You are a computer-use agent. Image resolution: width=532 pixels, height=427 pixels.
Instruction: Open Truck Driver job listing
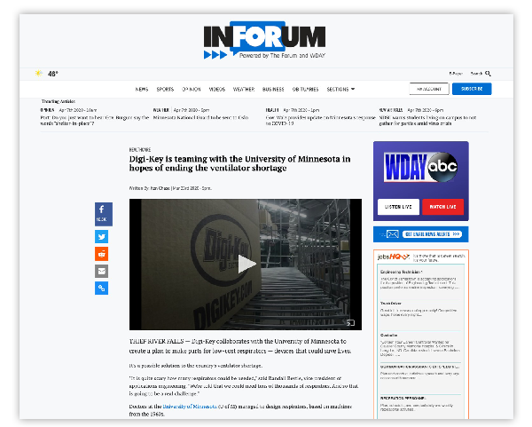390,303
